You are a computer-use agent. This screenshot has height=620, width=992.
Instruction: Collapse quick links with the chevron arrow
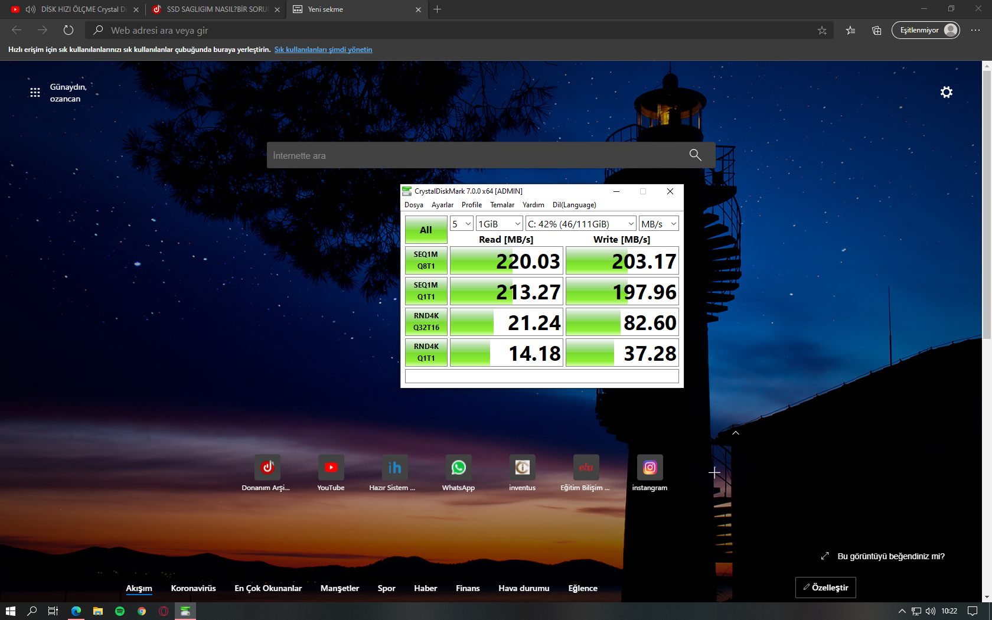point(735,433)
